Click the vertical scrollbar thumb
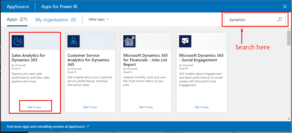292x133 pixels. pos(289,38)
